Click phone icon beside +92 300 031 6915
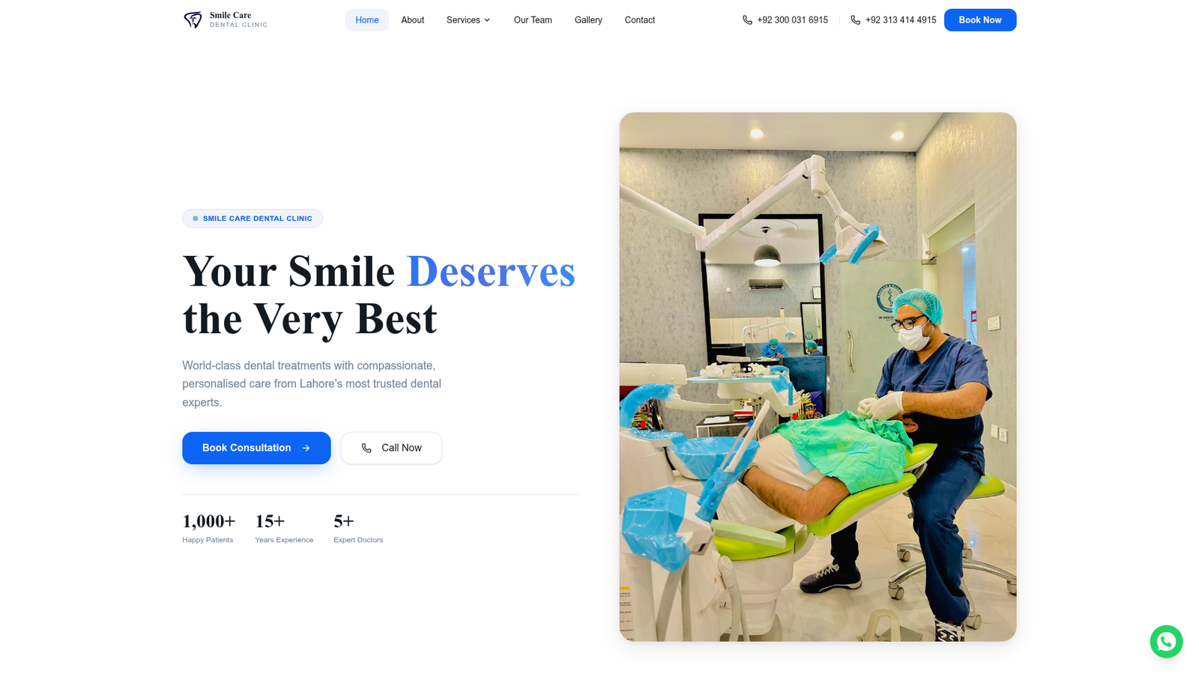Viewport: 1199px width, 674px height. coord(747,20)
